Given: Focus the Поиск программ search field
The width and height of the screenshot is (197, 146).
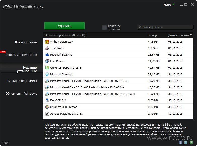Looking at the screenshot, I should point(165,27).
